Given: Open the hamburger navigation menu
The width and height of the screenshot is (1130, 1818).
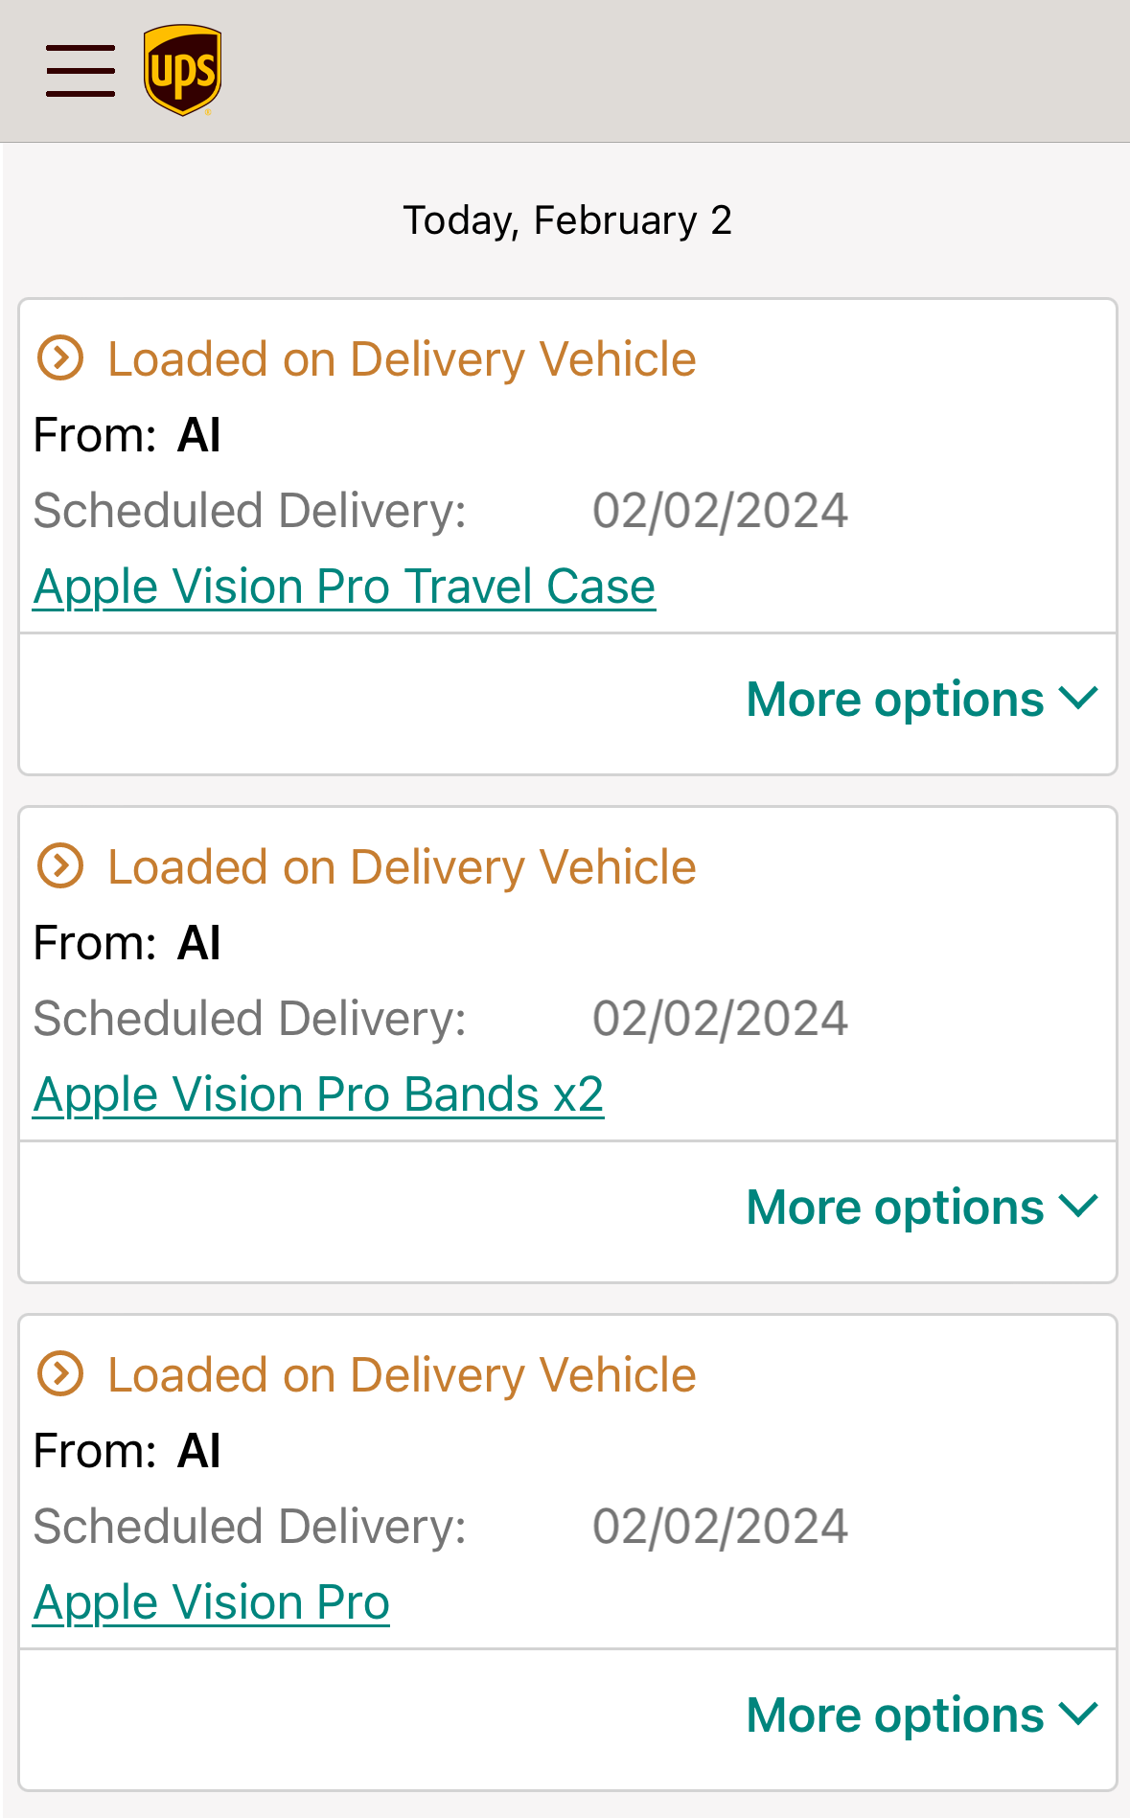Looking at the screenshot, I should point(81,71).
